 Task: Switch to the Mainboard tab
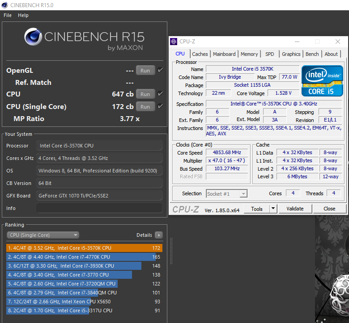(x=224, y=54)
